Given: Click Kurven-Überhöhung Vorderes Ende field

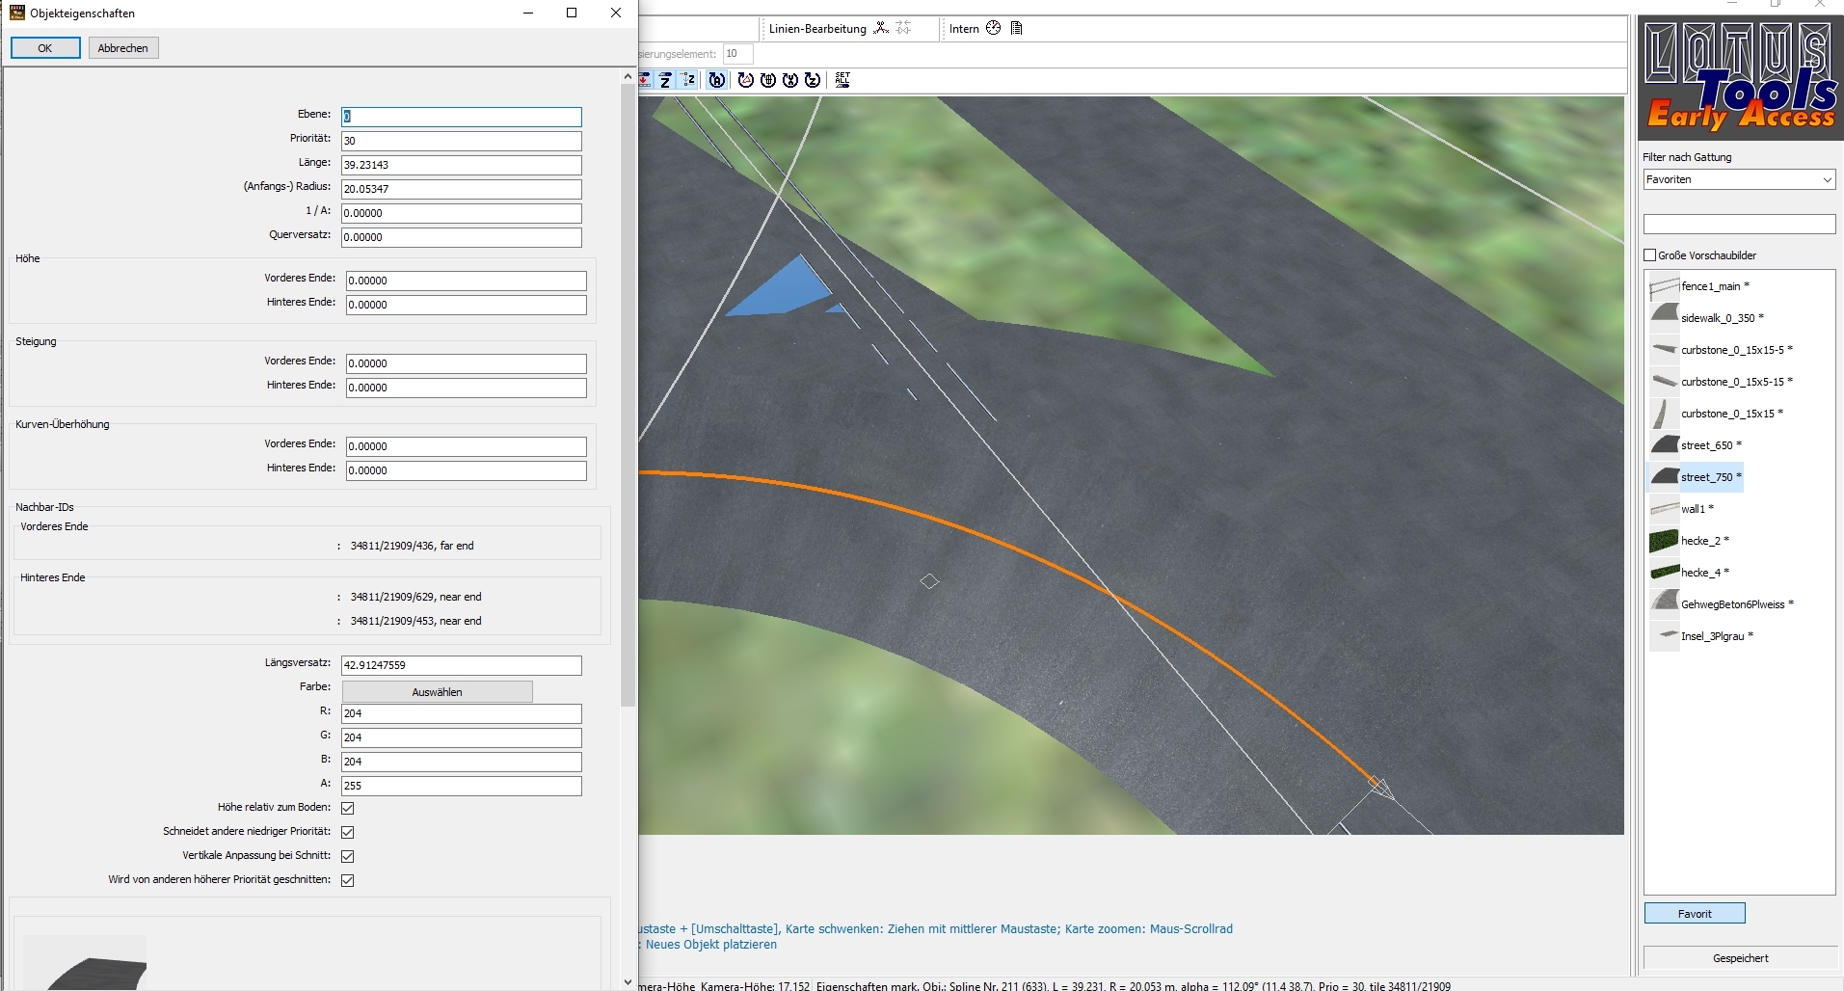Looking at the screenshot, I should 467,446.
